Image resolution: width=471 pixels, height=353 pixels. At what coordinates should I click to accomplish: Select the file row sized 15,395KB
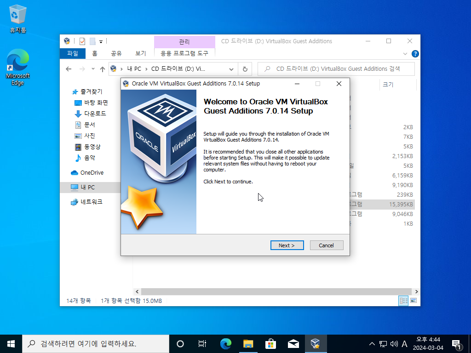[382, 205]
